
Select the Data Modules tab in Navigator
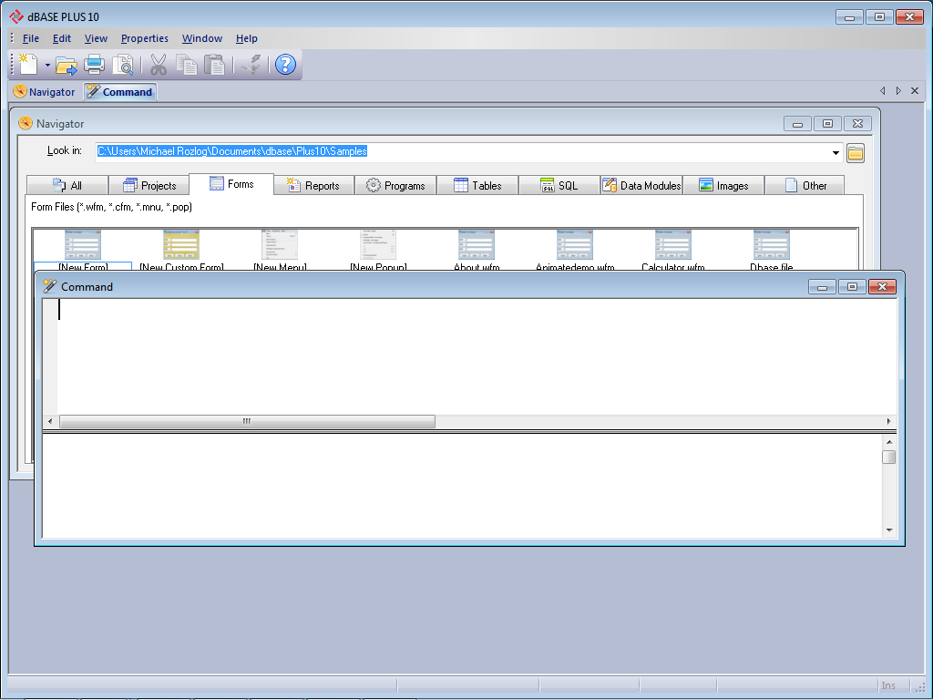641,186
